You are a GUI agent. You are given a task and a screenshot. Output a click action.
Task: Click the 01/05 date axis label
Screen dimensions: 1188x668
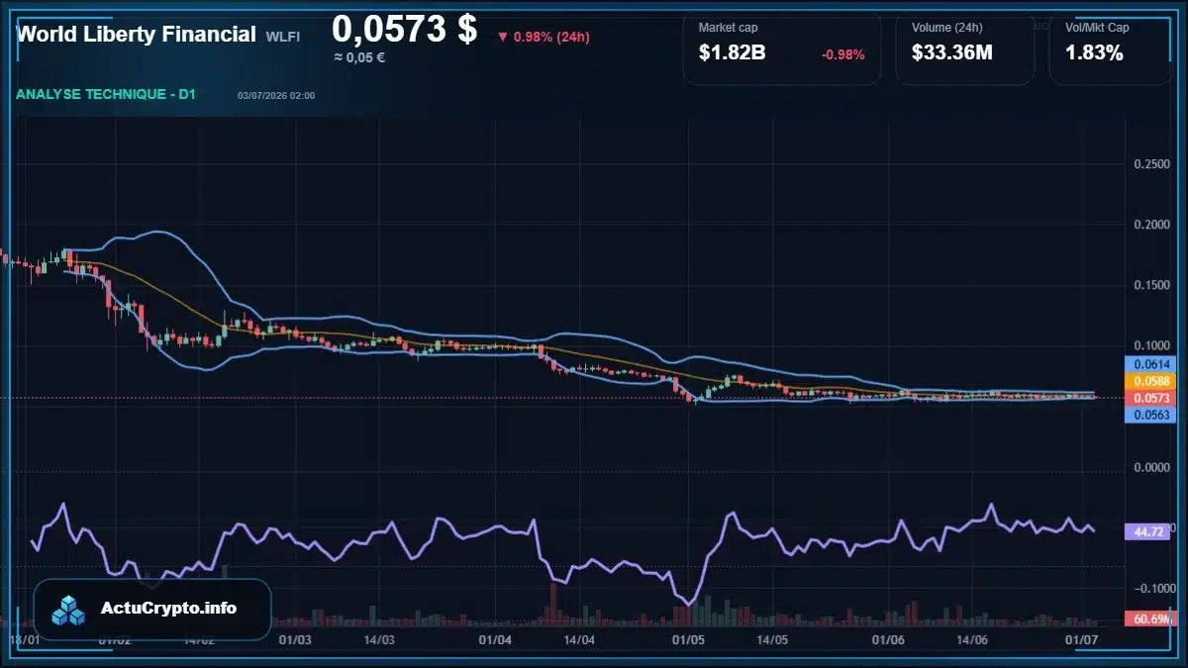[688, 640]
